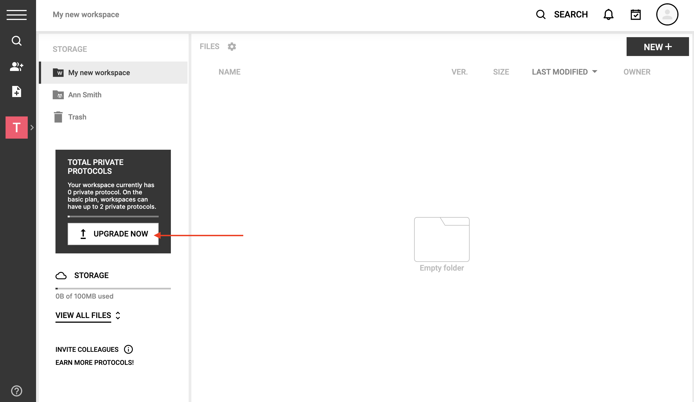Click the Upgrade Now button
694x402 pixels.
[x=113, y=234]
